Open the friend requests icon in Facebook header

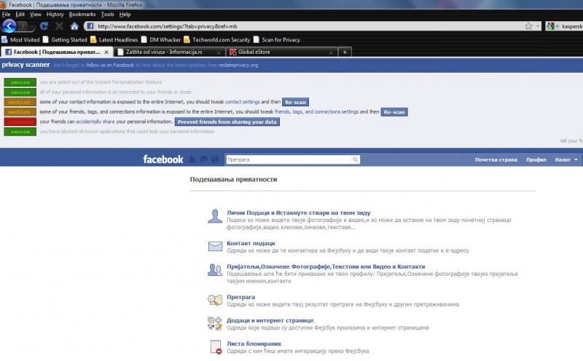(192, 159)
